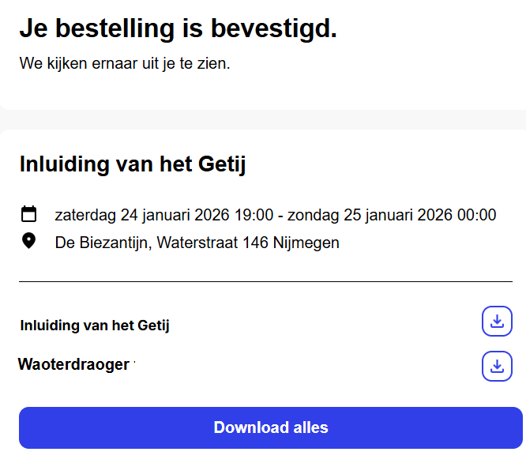
Task: Download the Waoterdraoger ticket
Action: click(497, 366)
